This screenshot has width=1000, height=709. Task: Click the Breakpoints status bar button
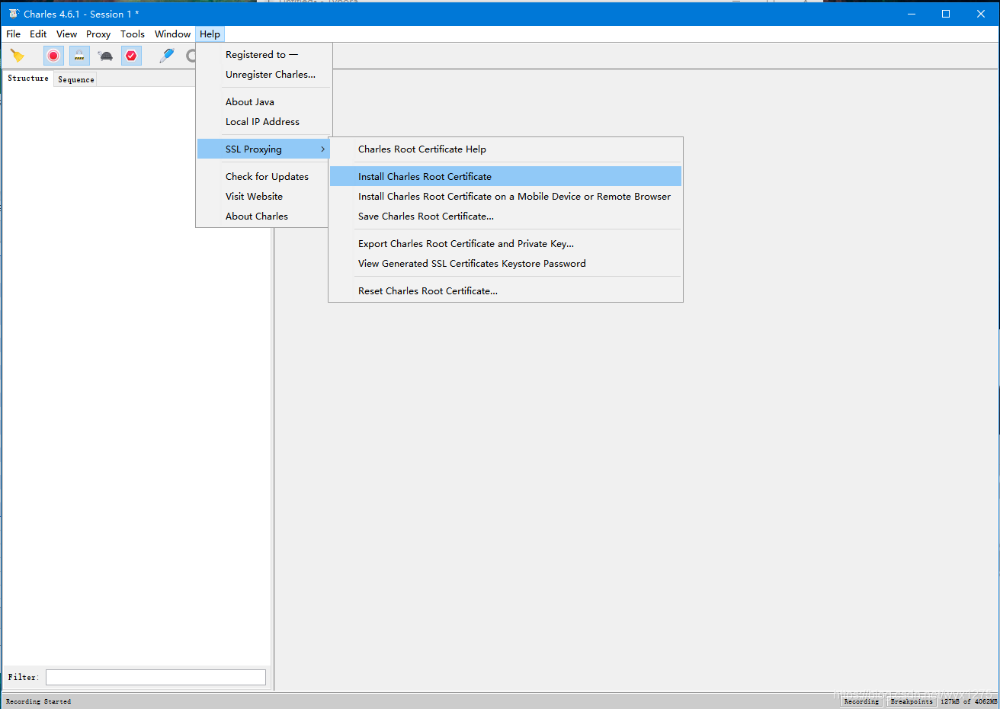pyautogui.click(x=912, y=701)
